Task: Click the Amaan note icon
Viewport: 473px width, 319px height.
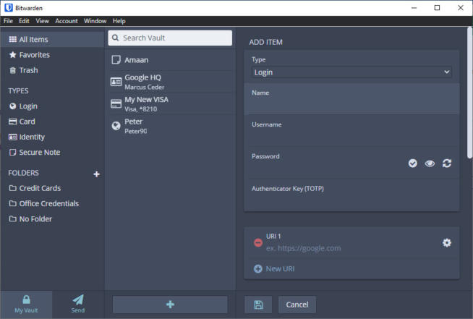Action: click(x=116, y=60)
